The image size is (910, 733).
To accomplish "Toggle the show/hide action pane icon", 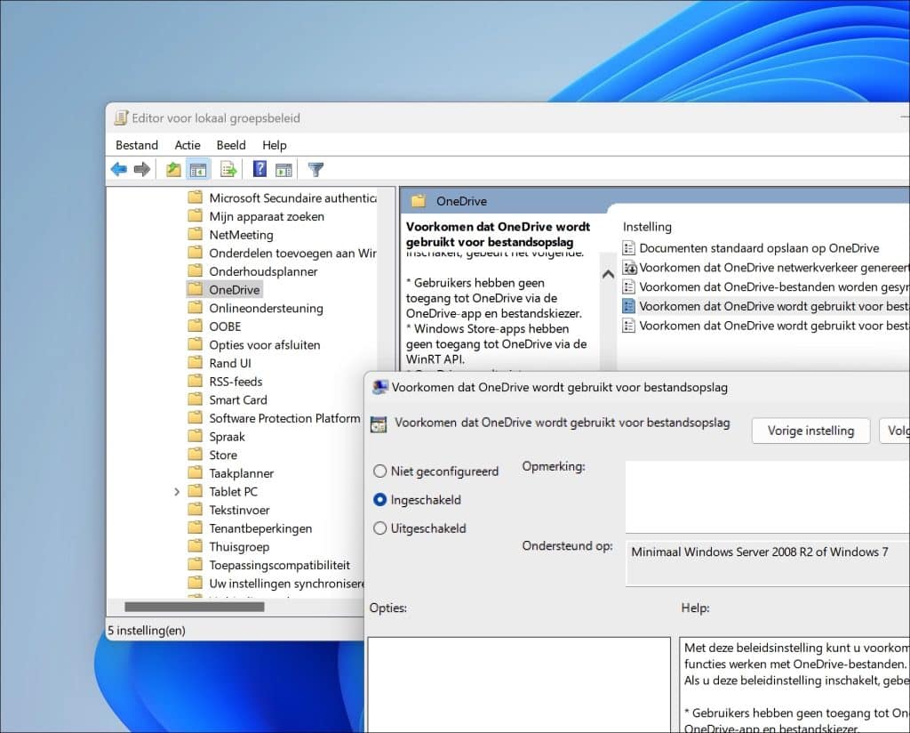I will tap(283, 170).
